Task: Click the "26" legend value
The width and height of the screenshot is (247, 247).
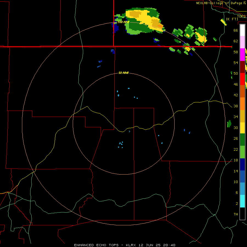Action: [236, 139]
